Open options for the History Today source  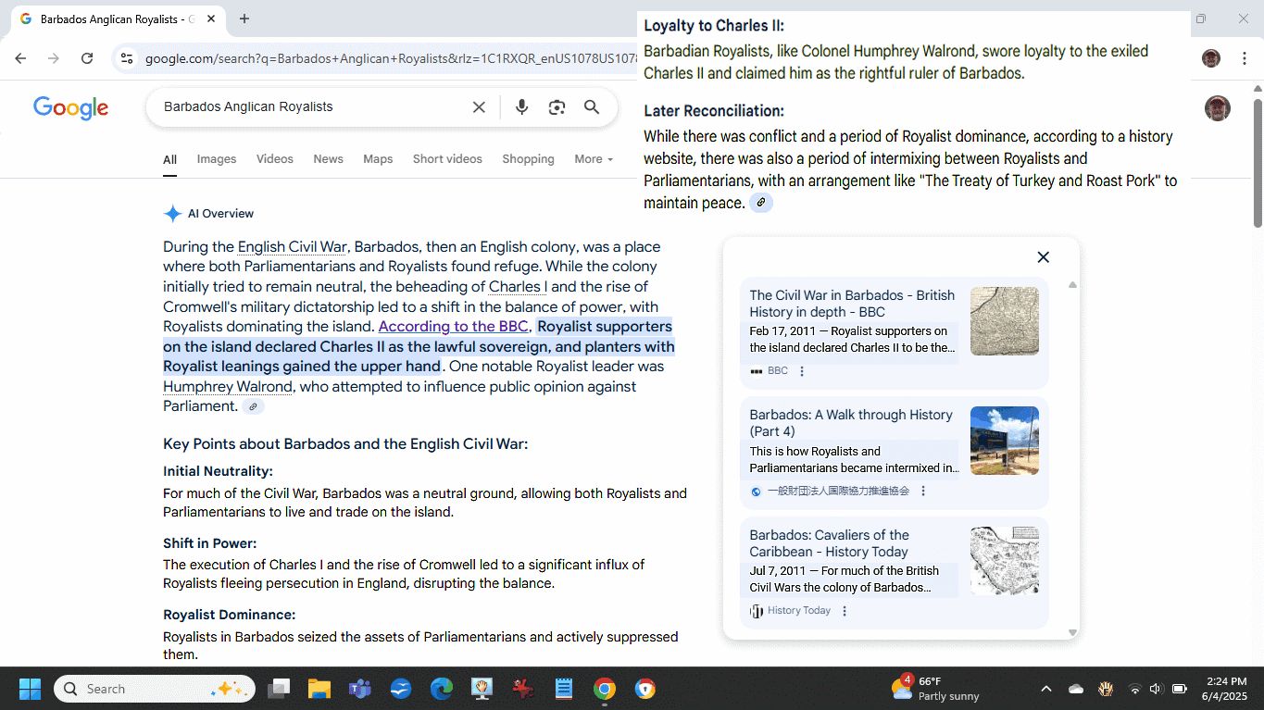(844, 611)
